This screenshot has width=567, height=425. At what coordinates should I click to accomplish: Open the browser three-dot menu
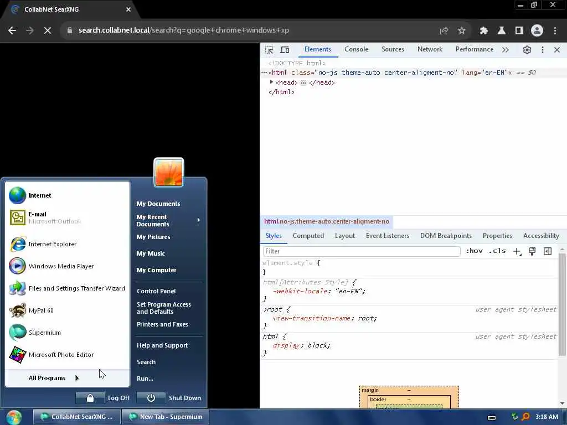coord(555,31)
